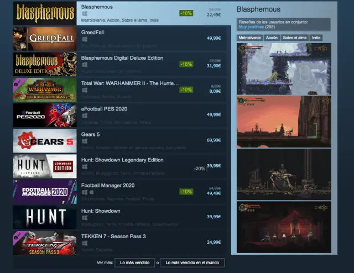The image size is (354, 273).
Task: Open the Blasphemous Deluxe Edition capsule image
Action: pyautogui.click(x=45, y=64)
